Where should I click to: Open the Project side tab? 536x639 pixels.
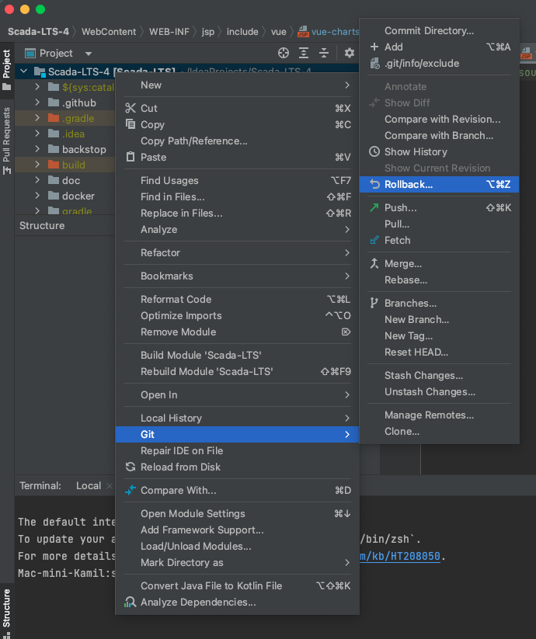(x=6, y=69)
